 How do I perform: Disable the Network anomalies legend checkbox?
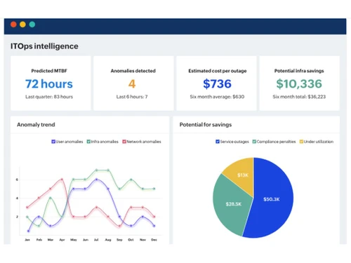click(124, 142)
